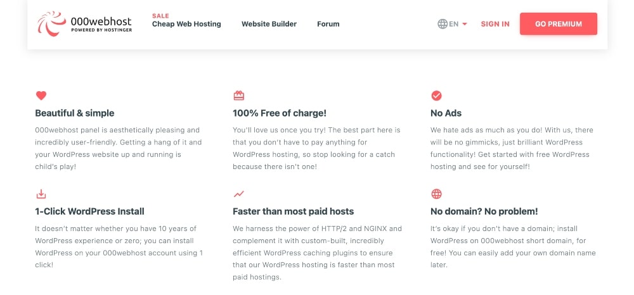Image resolution: width=634 pixels, height=295 pixels.
Task: Go to the Forum page
Action: point(328,24)
